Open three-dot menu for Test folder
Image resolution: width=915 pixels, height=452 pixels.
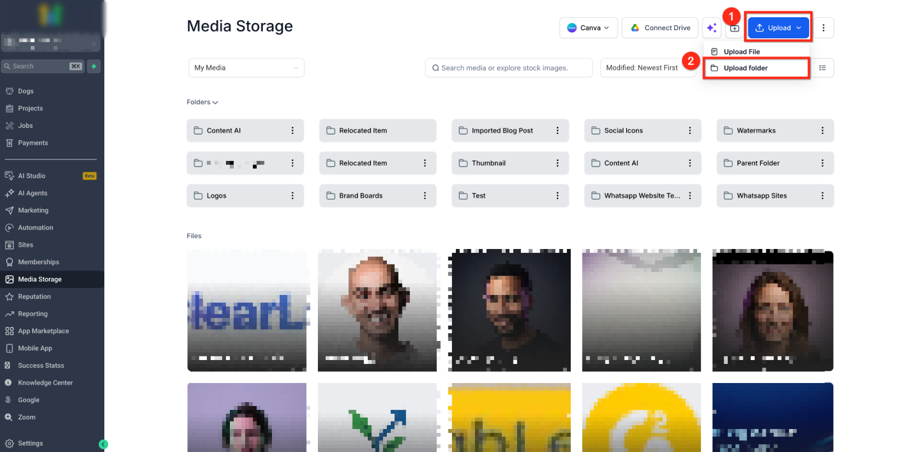click(557, 196)
